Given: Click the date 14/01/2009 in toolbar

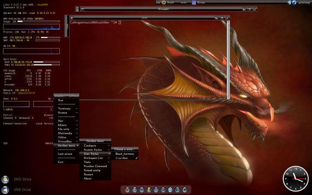Looking at the screenshot, I should pos(304,3).
